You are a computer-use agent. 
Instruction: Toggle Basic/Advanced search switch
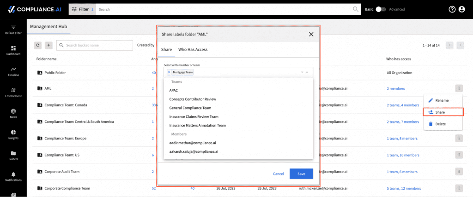(x=381, y=9)
